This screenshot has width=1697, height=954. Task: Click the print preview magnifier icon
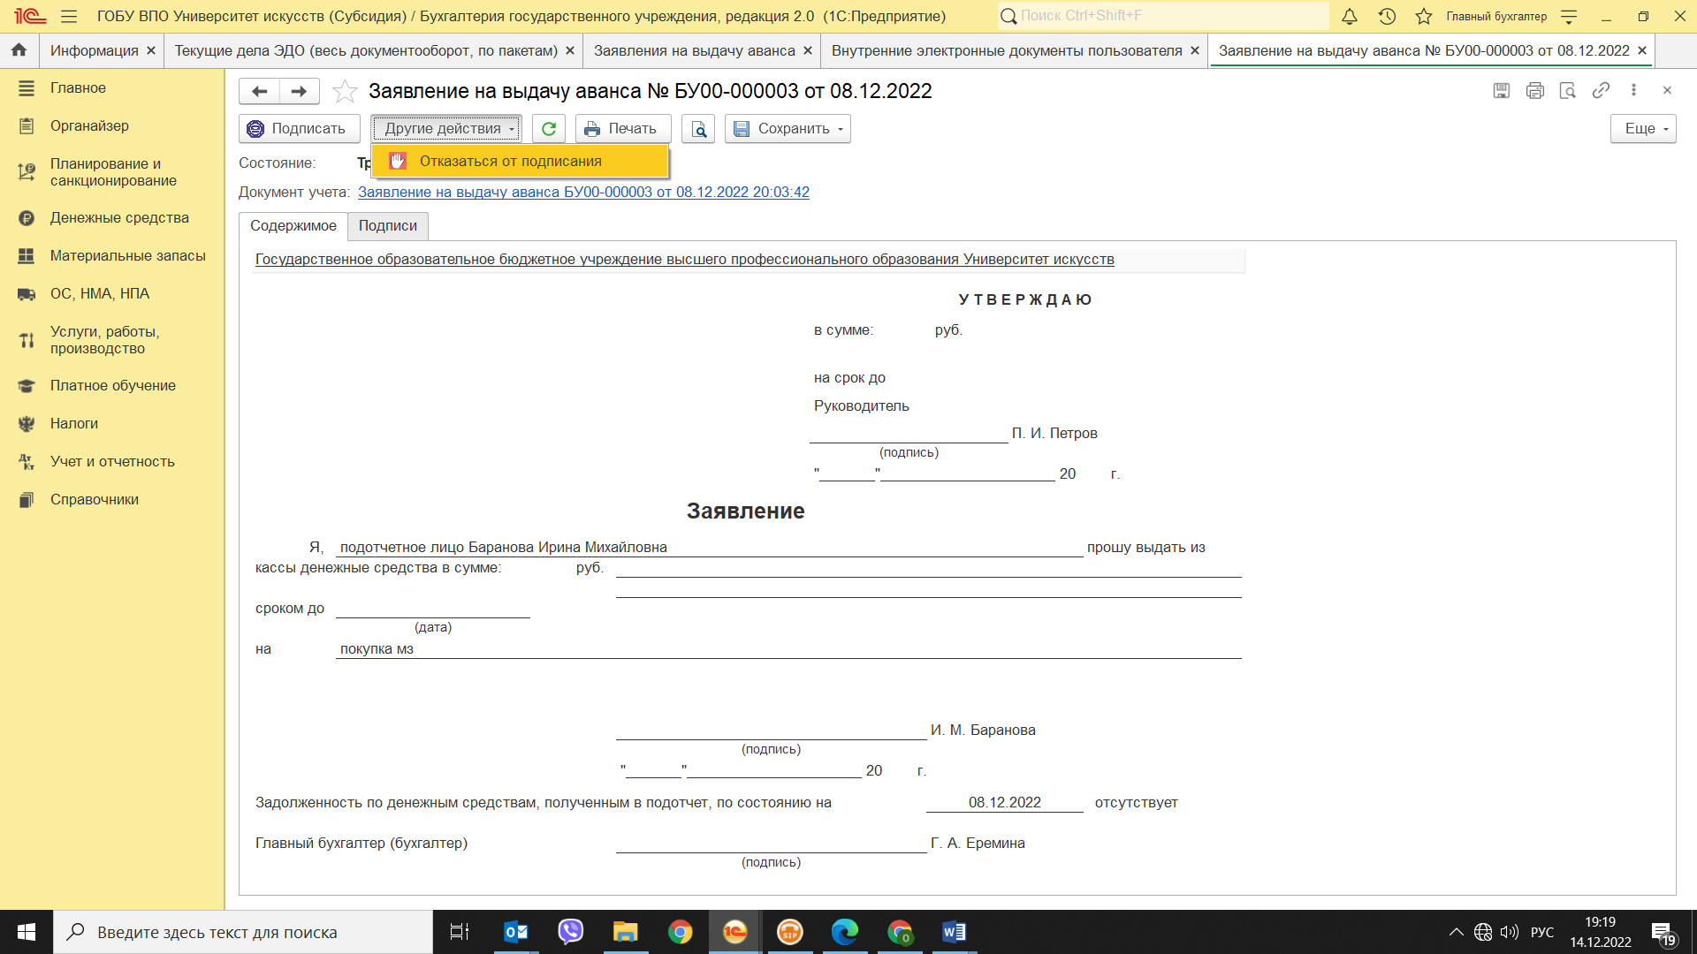pos(698,129)
